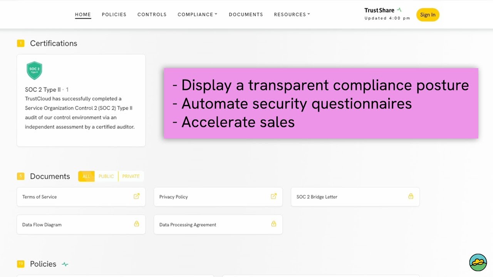Click the Certifications section heading

pyautogui.click(x=54, y=43)
